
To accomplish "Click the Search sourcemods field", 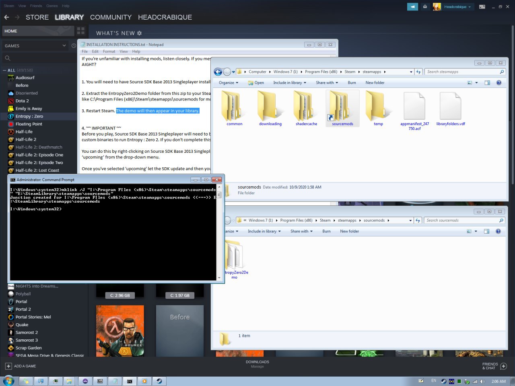I will click(465, 220).
